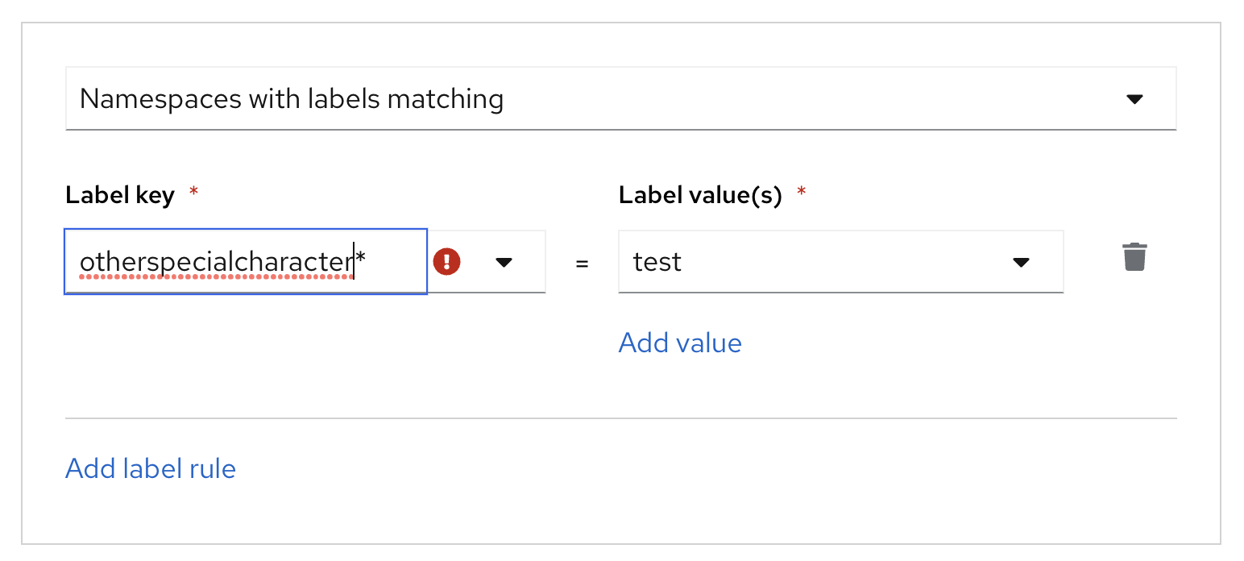Open the Label key dropdown caret
This screenshot has height=561, width=1244.
click(504, 262)
